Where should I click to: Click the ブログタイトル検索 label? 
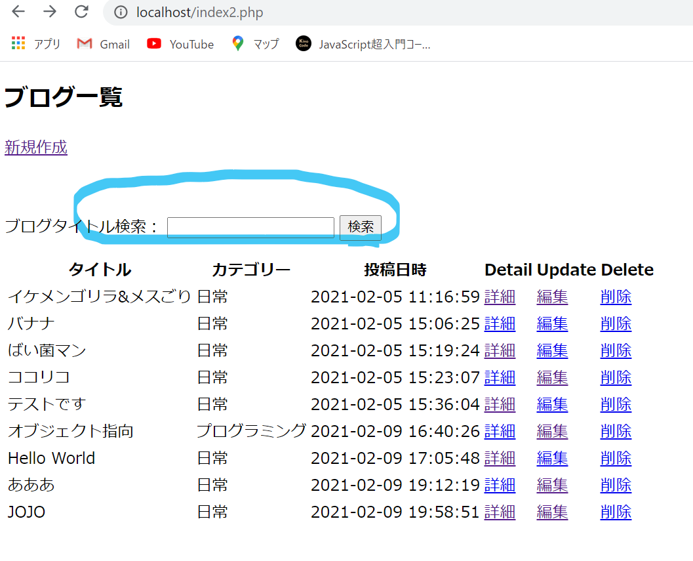(81, 226)
